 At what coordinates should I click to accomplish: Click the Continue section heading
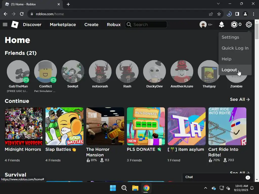[17, 101]
